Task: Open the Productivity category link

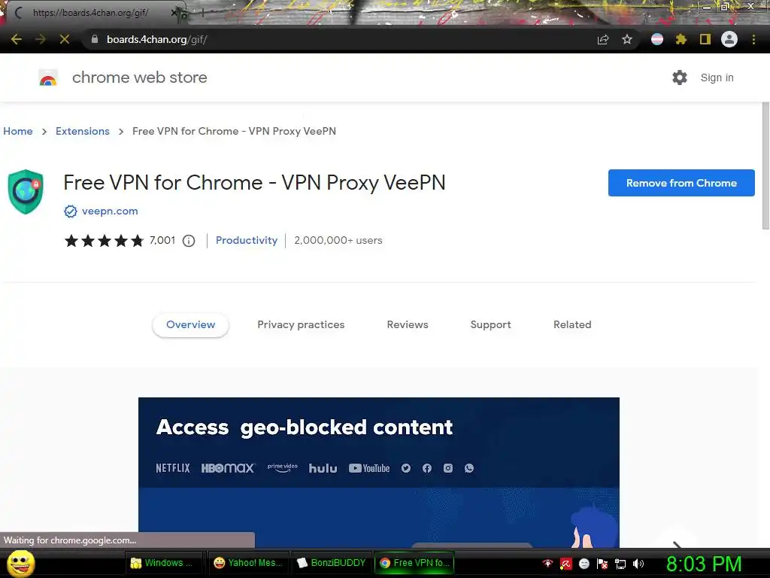Action: point(247,240)
